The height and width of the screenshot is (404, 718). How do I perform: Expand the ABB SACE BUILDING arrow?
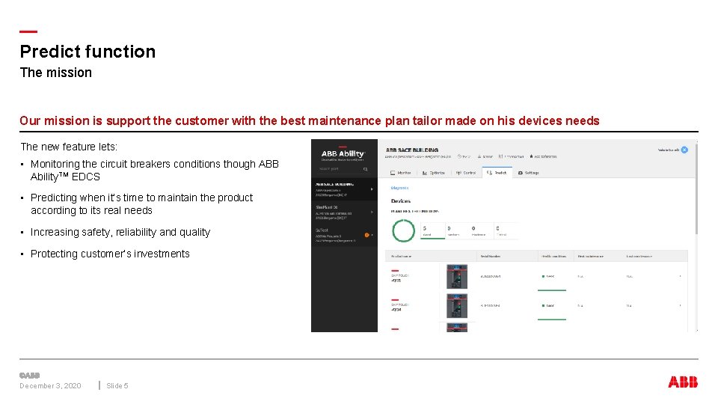tap(372, 189)
